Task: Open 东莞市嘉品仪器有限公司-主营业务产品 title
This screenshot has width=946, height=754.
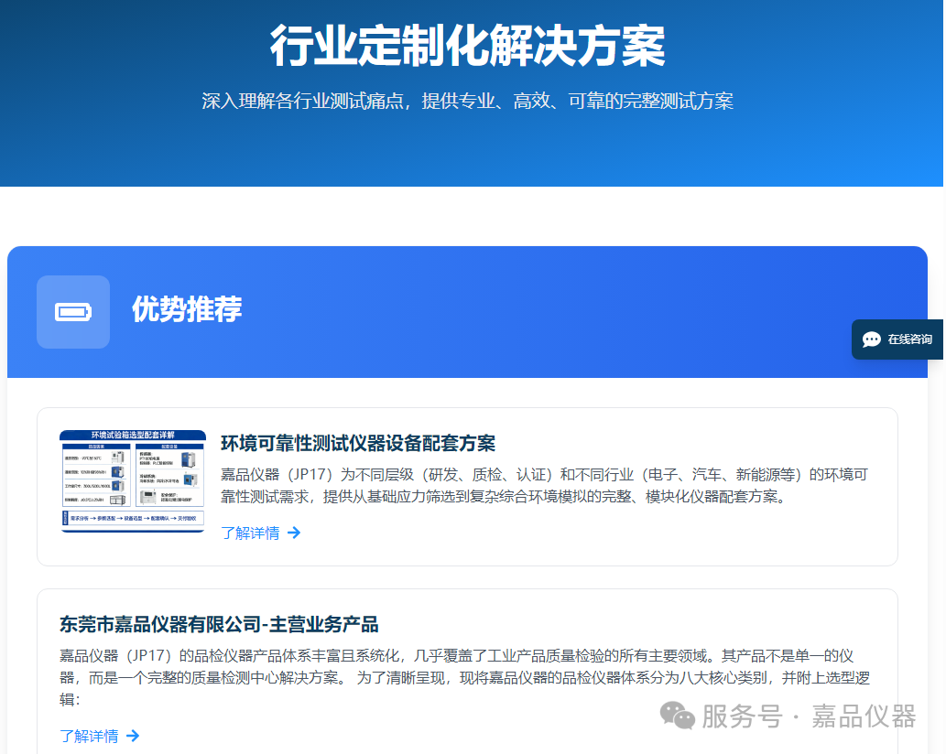Action: (x=219, y=624)
